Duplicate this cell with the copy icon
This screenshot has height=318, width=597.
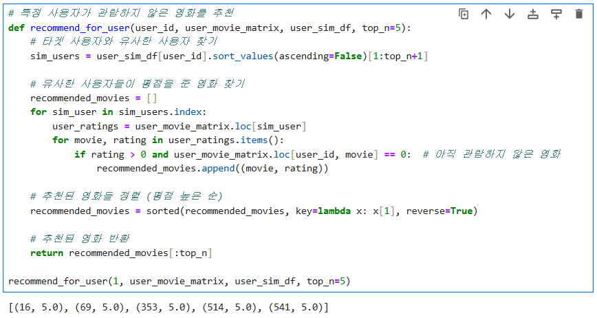click(x=464, y=14)
